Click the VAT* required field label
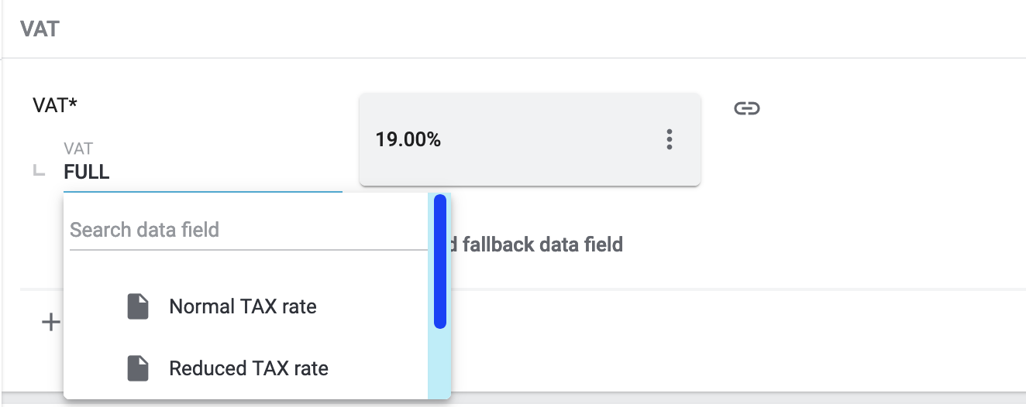 pyautogui.click(x=55, y=105)
